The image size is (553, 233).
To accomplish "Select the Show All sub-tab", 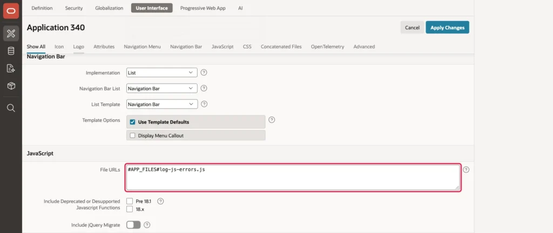I will (36, 46).
